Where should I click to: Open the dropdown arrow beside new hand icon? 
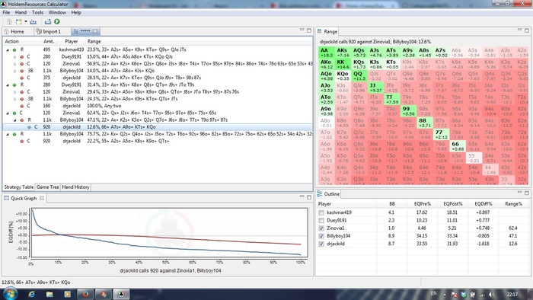pyautogui.click(x=25, y=21)
